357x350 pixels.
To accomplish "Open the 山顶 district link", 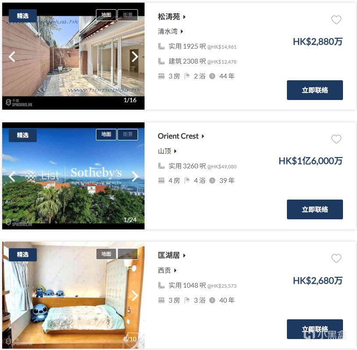I will coord(167,151).
